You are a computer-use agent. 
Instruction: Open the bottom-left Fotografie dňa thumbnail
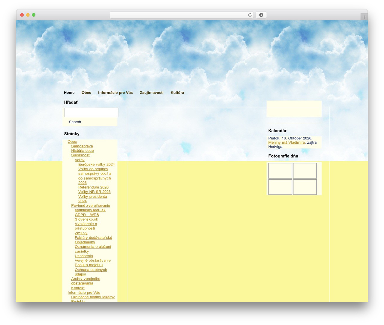click(x=280, y=187)
